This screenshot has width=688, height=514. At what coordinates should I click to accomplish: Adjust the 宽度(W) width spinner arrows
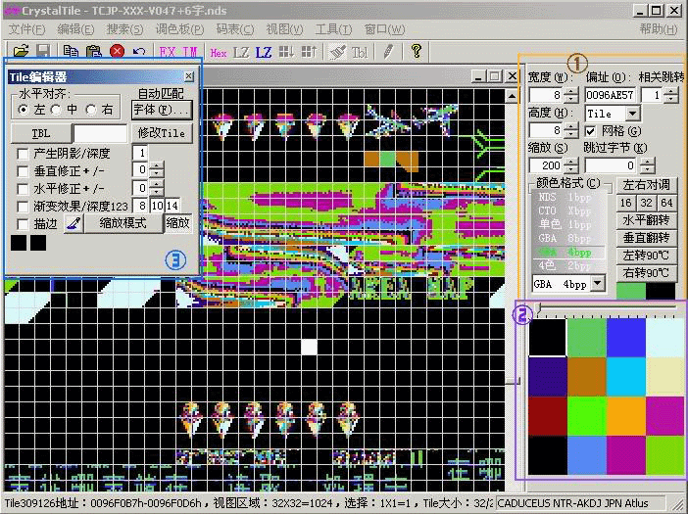(x=570, y=95)
